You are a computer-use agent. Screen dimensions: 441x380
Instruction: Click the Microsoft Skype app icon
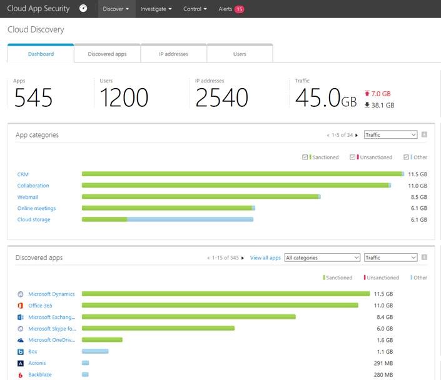pos(21,329)
